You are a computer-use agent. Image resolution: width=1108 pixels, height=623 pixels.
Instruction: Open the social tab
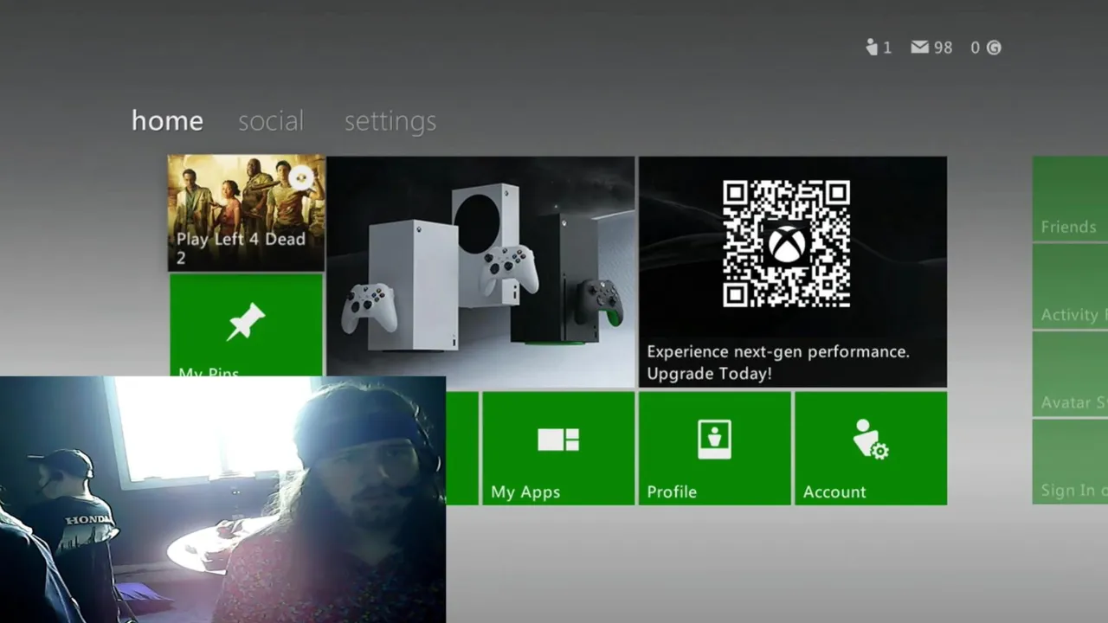tap(271, 120)
